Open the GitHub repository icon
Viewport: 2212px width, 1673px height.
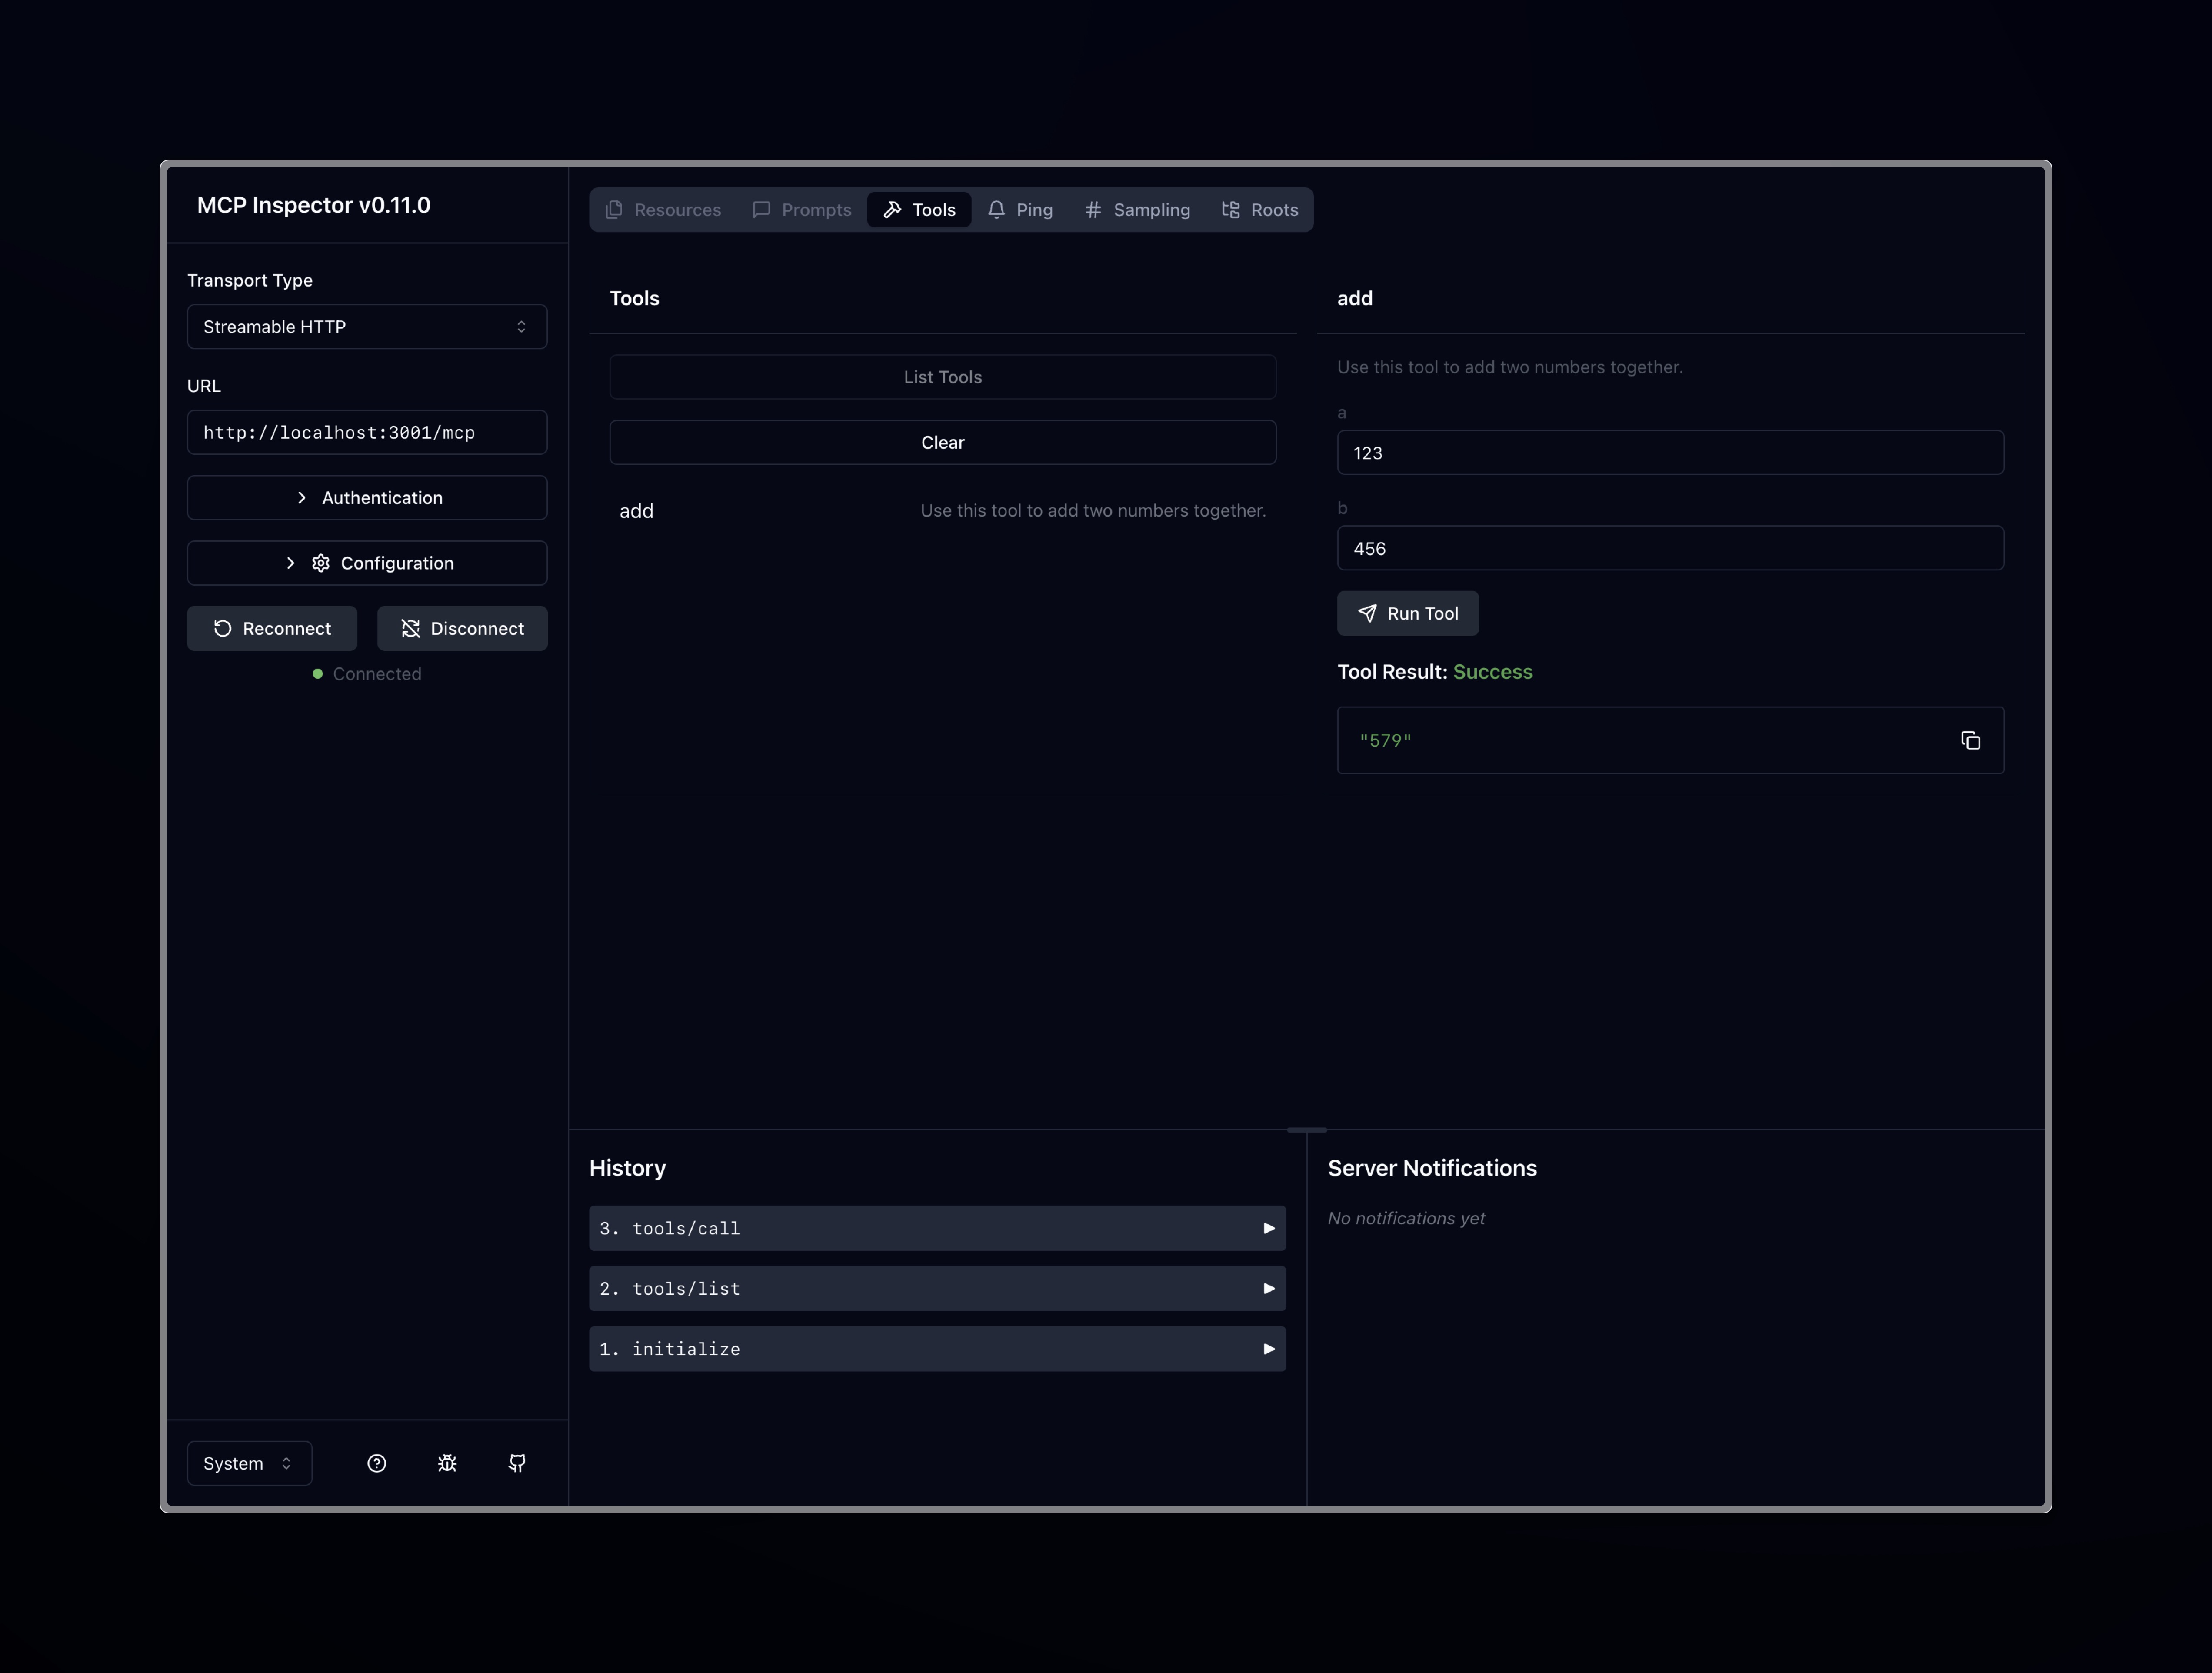517,1463
